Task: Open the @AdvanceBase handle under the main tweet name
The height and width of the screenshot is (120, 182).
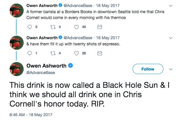Action: pyautogui.click(x=41, y=73)
